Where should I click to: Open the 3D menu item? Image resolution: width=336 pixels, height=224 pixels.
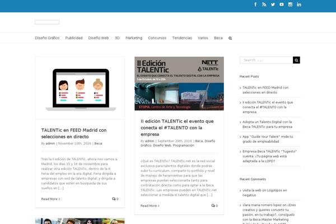click(117, 38)
